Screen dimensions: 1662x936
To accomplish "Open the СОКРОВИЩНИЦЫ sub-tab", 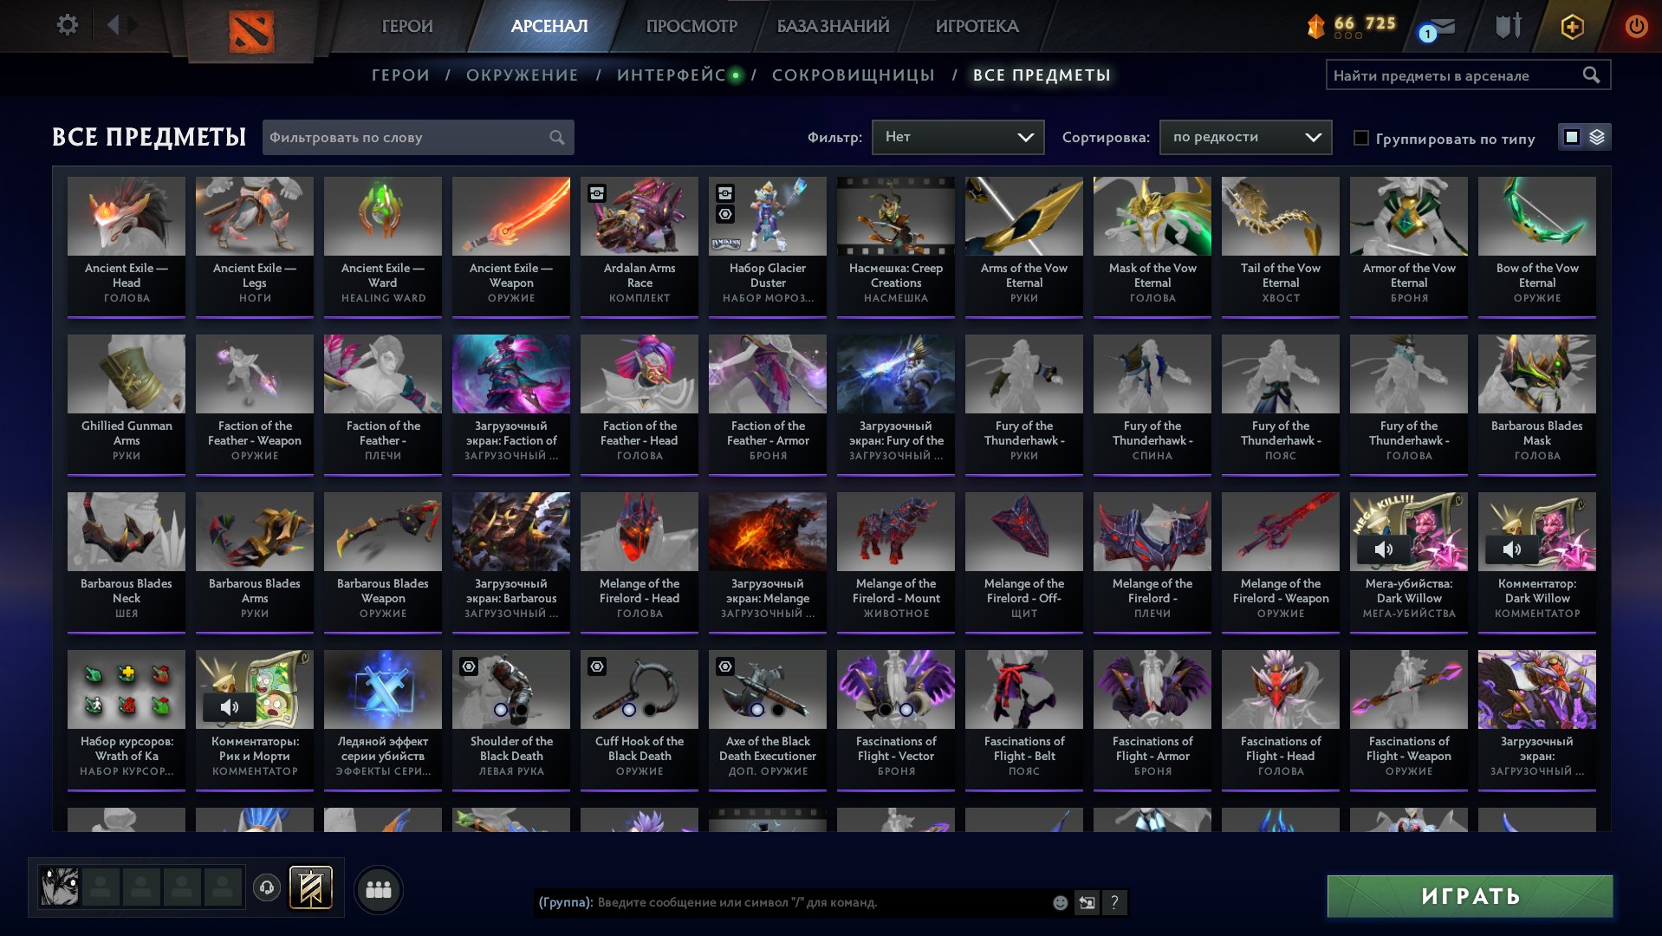I will [x=854, y=75].
